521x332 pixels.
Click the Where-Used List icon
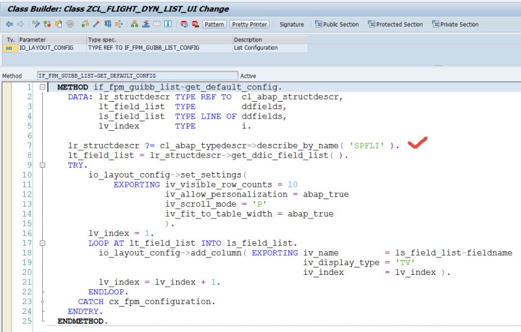click(x=108, y=24)
